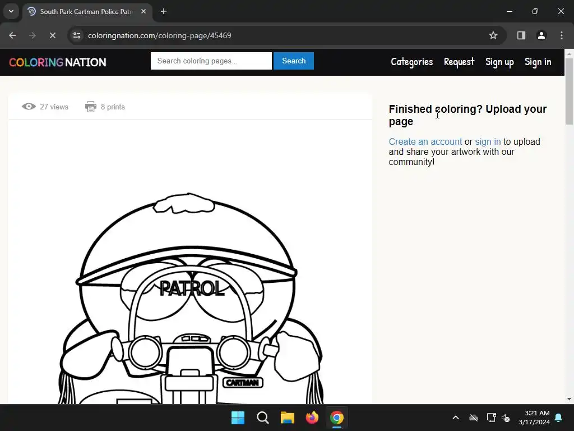Bookmark this page with the star icon
This screenshot has width=574, height=431.
click(493, 35)
